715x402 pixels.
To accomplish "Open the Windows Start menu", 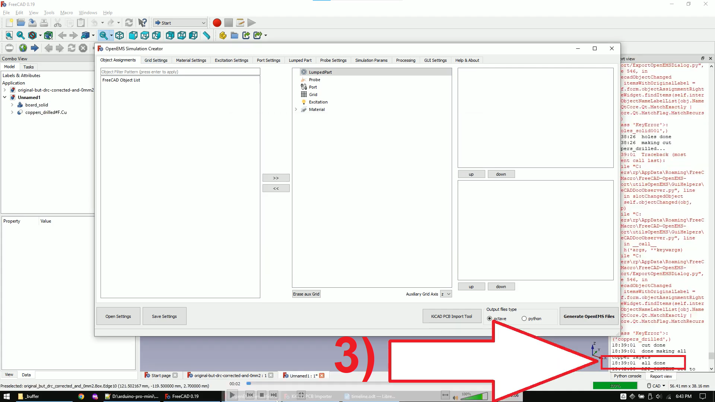I will point(6,396).
